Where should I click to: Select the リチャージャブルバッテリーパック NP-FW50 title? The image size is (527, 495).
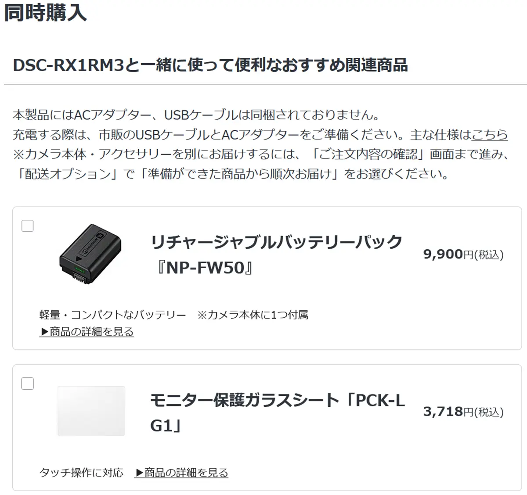(x=276, y=255)
